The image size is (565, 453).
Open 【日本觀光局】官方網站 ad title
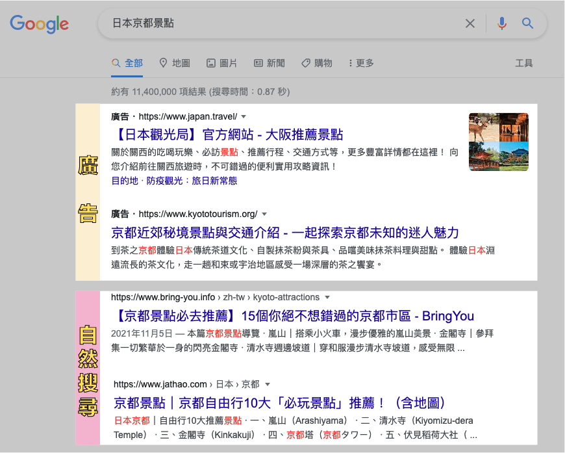(x=227, y=135)
